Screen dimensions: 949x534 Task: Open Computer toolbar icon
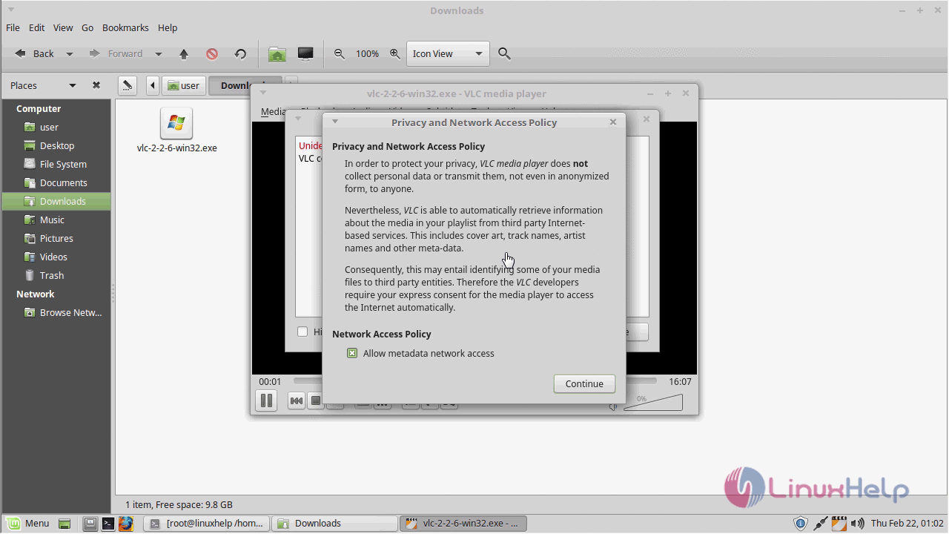[305, 53]
